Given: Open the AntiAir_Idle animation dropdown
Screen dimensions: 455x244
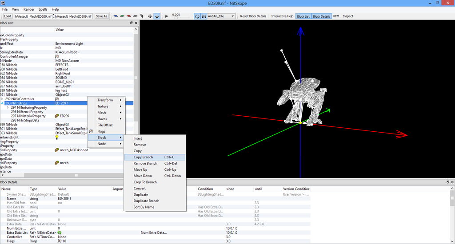Looking at the screenshot, I should coord(221,16).
